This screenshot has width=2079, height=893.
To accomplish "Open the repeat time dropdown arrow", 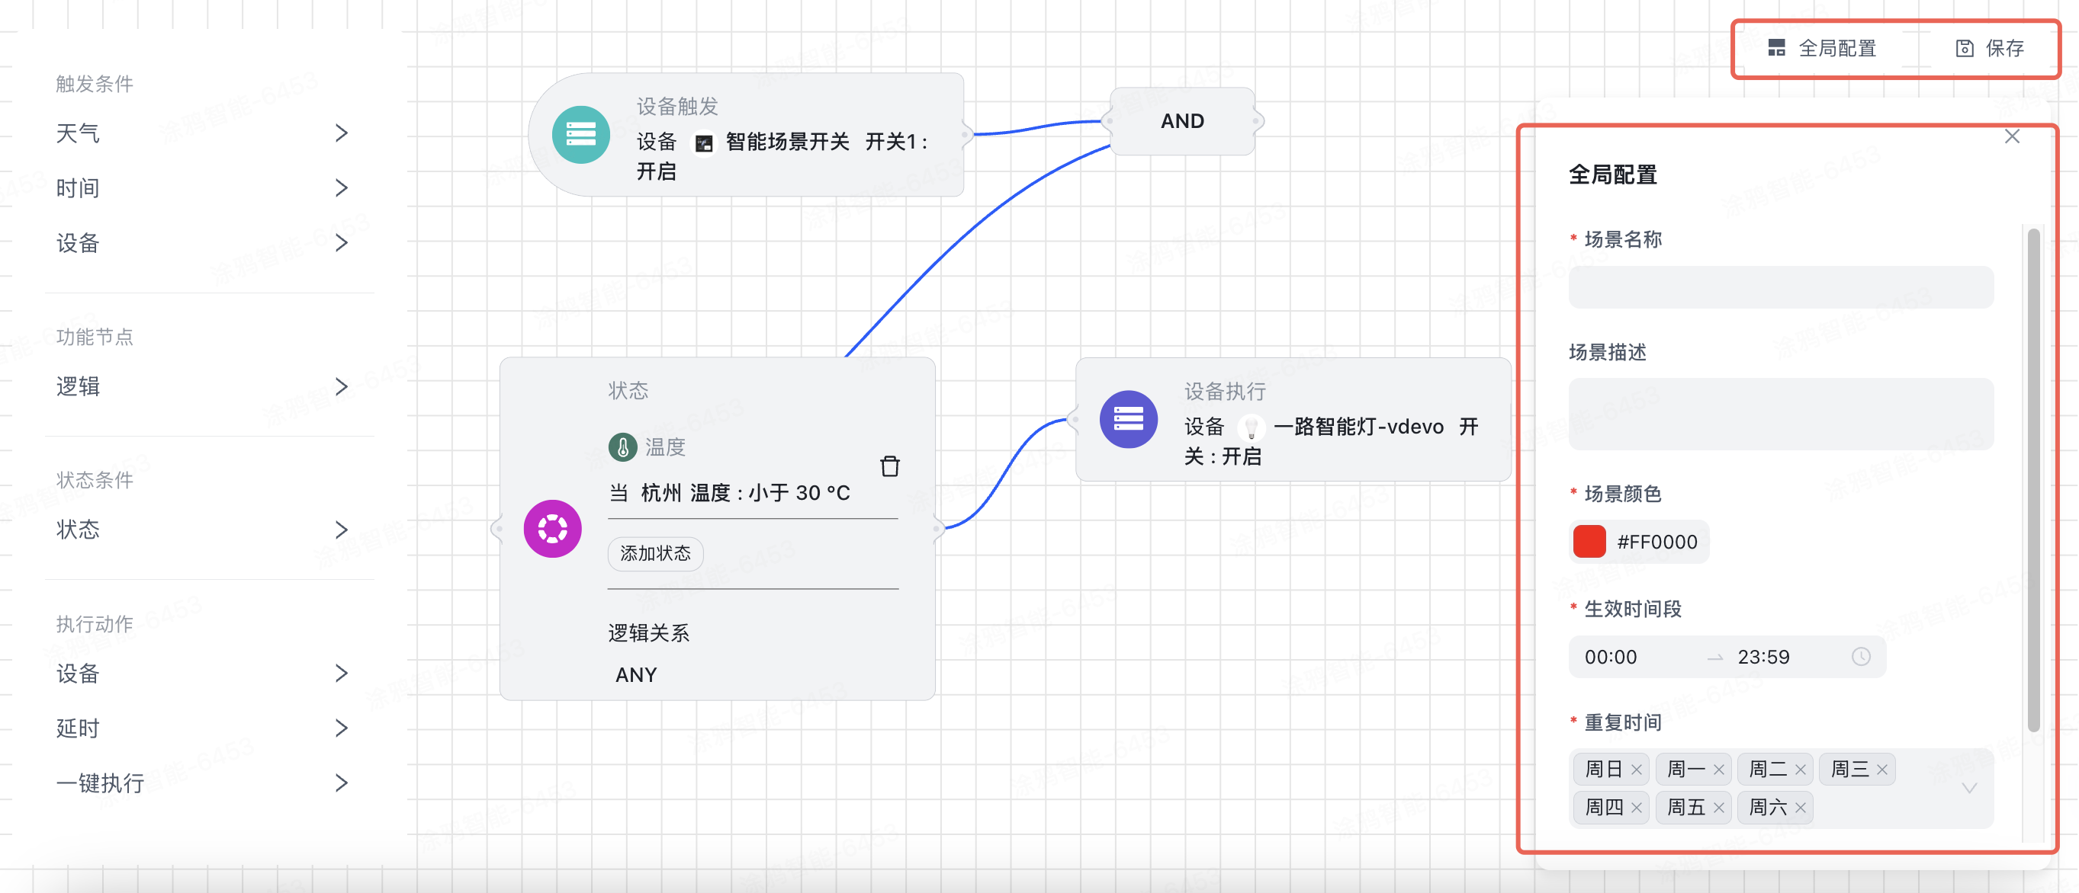I will pyautogui.click(x=1969, y=788).
